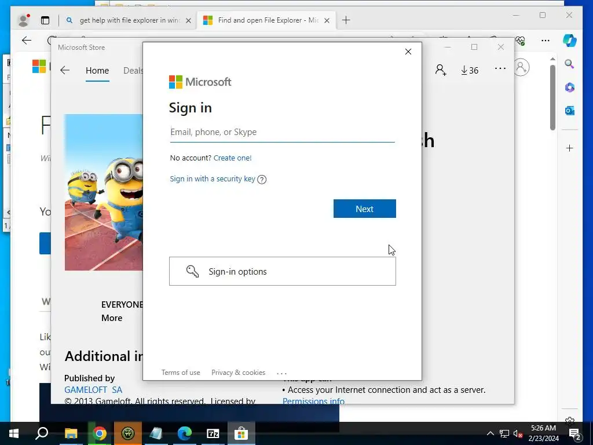This screenshot has height=445, width=593.
Task: Open taskbar Search
Action: pyautogui.click(x=42, y=433)
